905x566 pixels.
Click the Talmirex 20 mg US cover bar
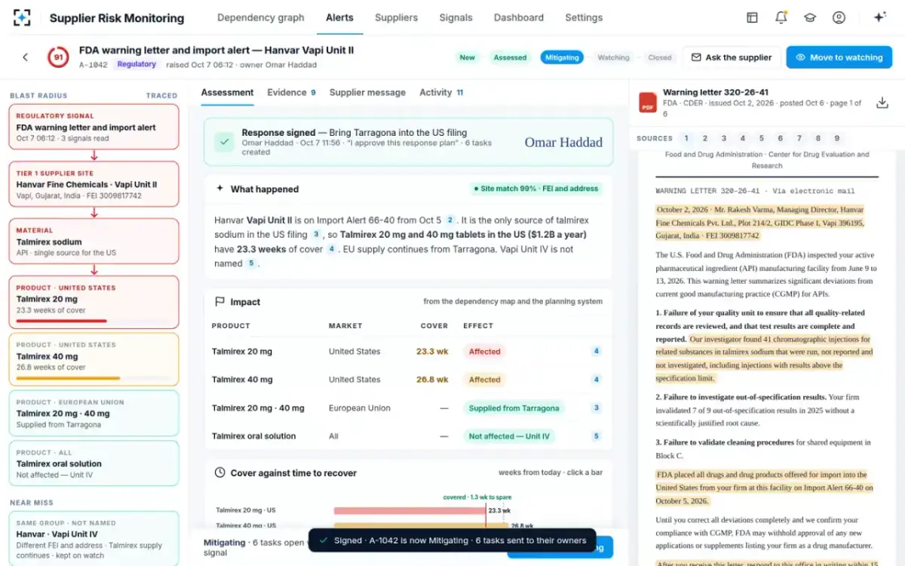pos(410,511)
